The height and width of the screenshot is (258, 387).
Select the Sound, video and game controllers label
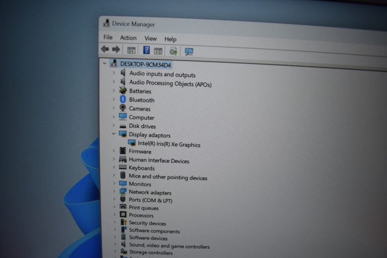click(x=170, y=246)
